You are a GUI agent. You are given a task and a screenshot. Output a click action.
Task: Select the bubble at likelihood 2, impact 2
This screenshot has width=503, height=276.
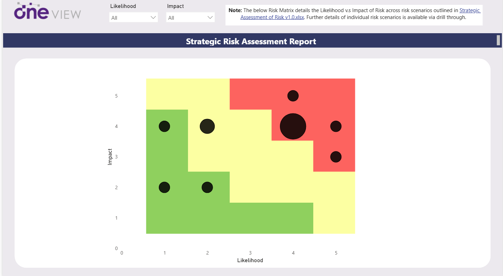(x=207, y=187)
